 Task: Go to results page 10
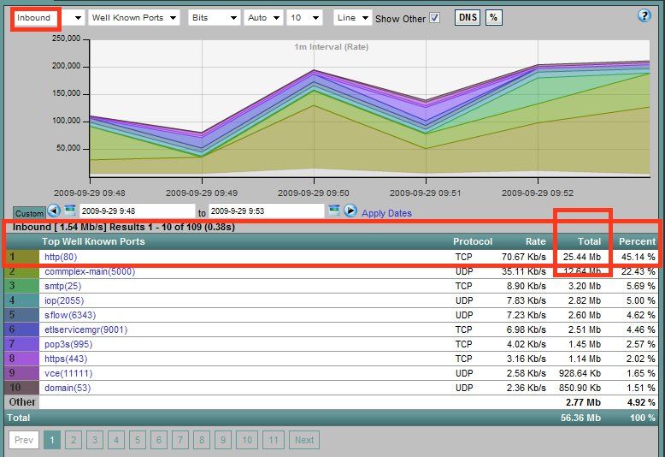(x=247, y=440)
